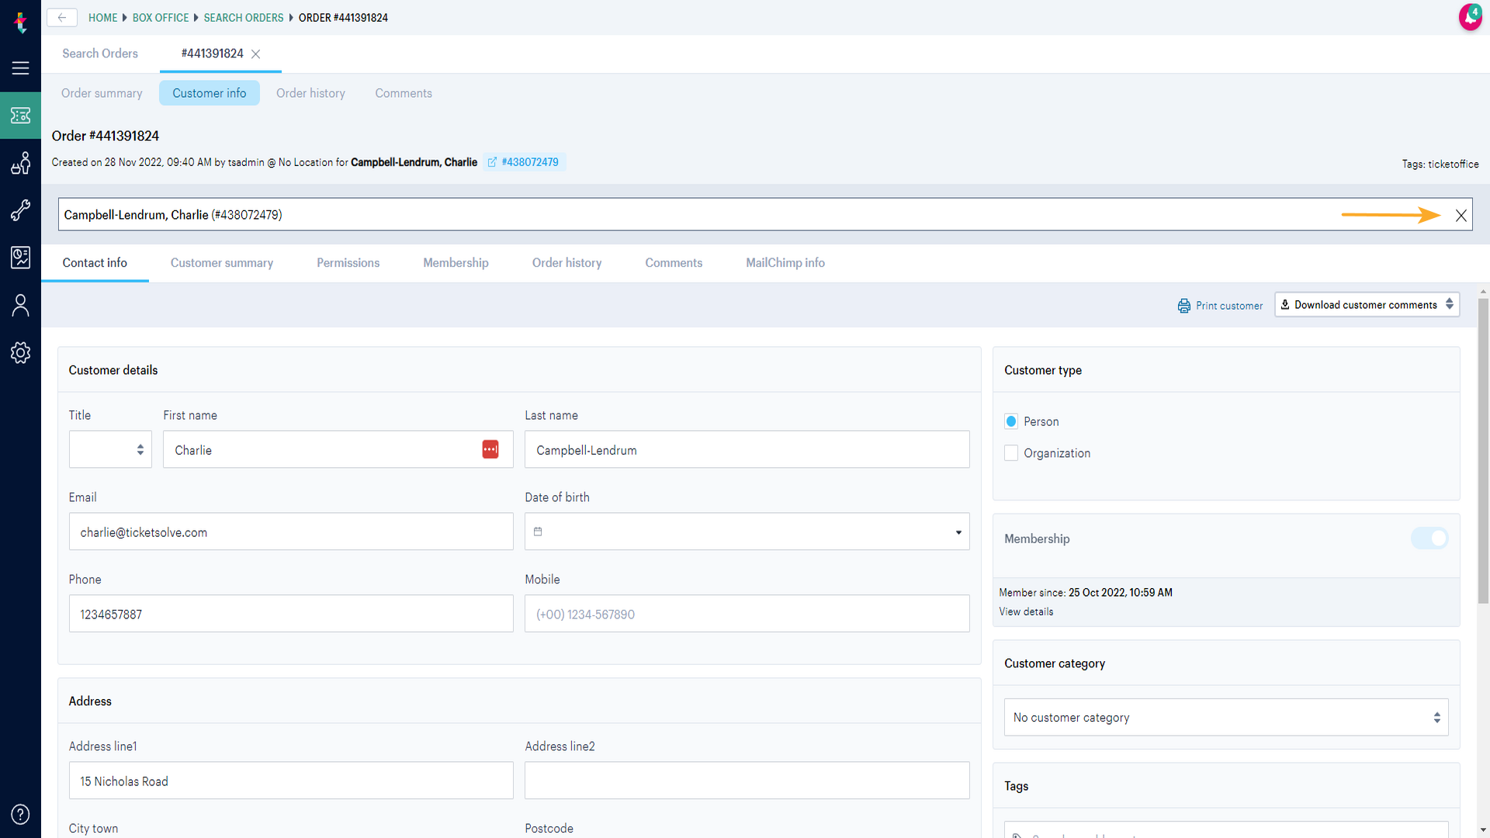Click the Address line1 field

291,781
